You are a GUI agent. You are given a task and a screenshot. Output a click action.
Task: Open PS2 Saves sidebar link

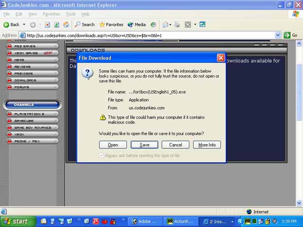click(33, 46)
